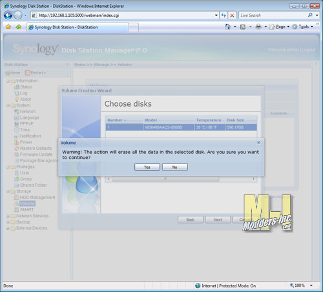Click Next in Volume Creation Wizard
Image resolution: width=323 pixels, height=292 pixels.
point(218,220)
